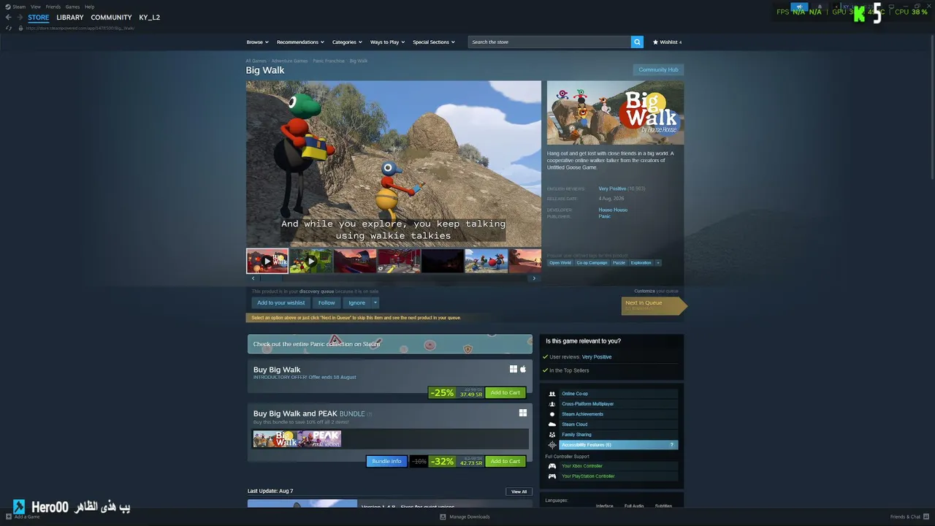Click the store search input field
The image size is (935, 526).
coord(549,42)
